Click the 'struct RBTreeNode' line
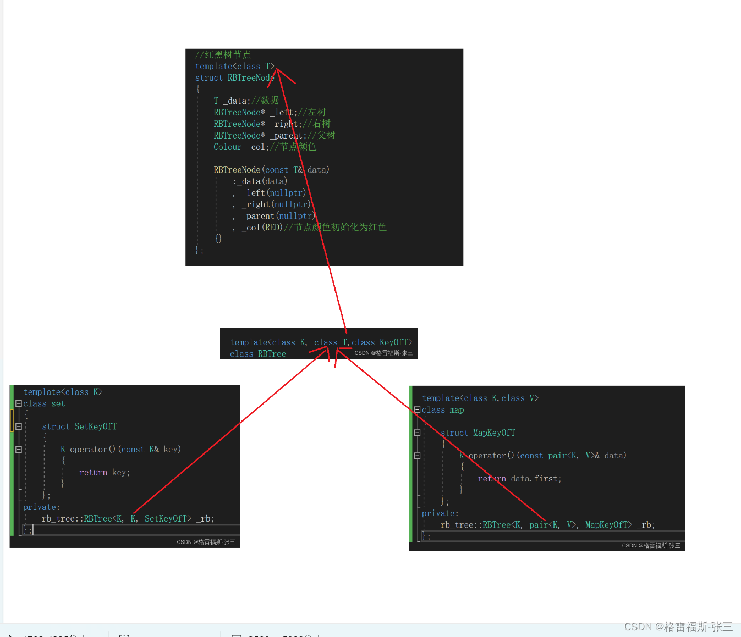Viewport: 741px width, 637px height. coord(235,78)
